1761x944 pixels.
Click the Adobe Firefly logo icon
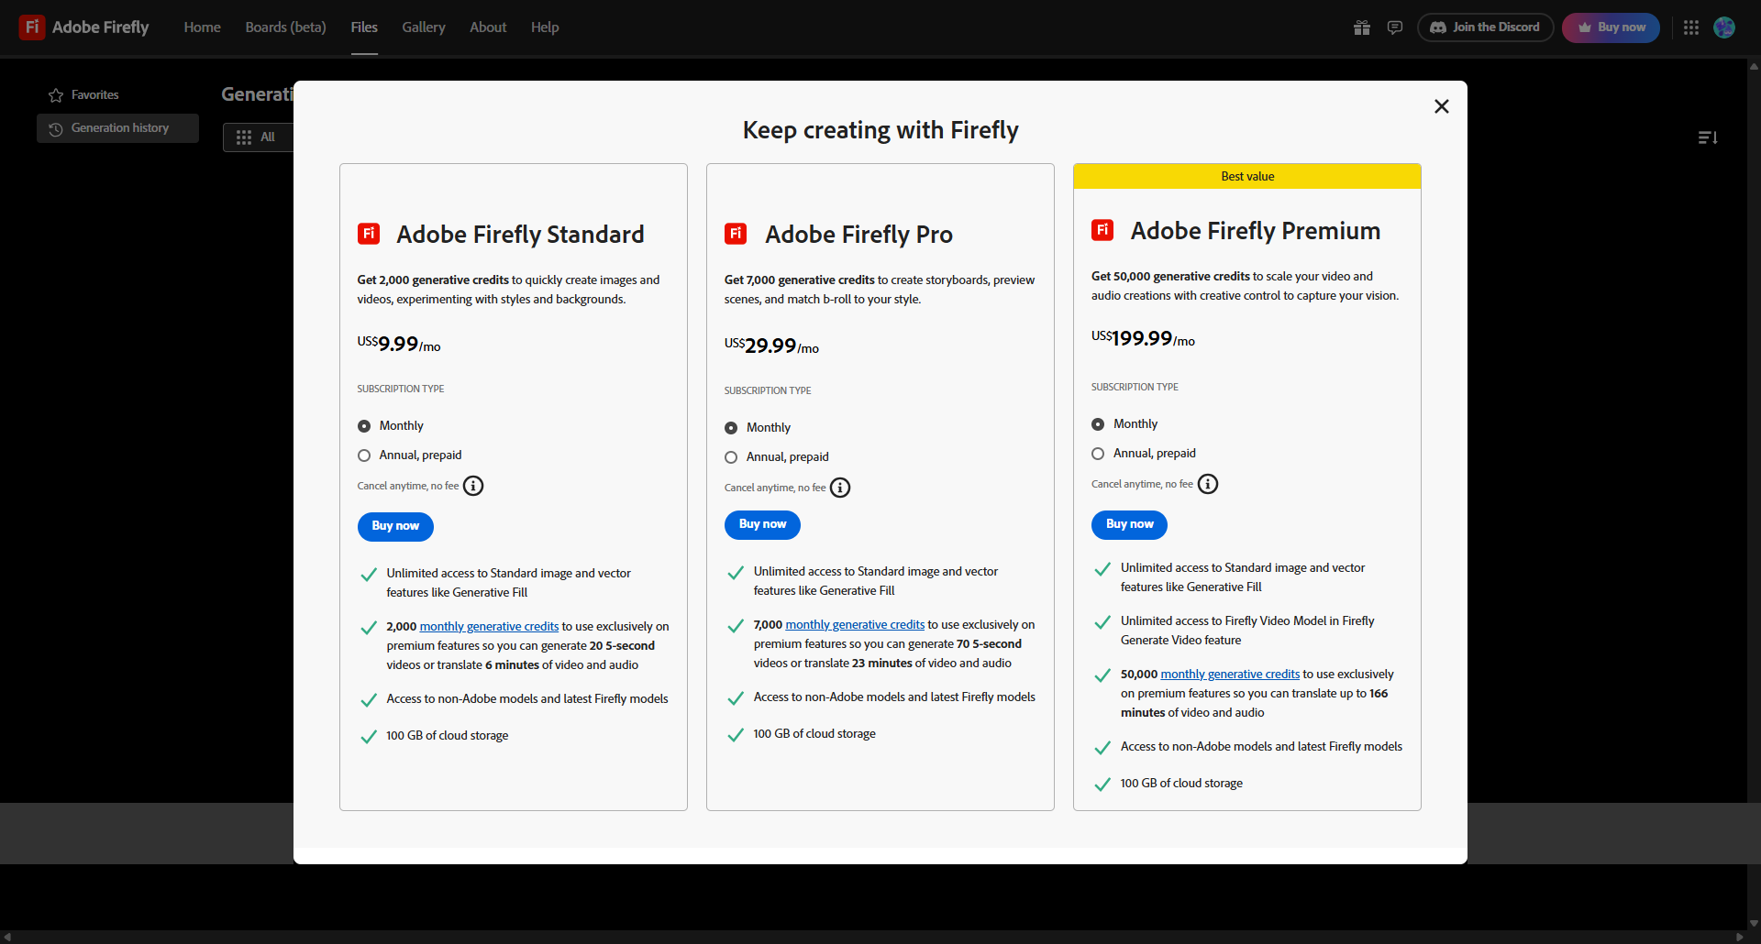pos(32,27)
